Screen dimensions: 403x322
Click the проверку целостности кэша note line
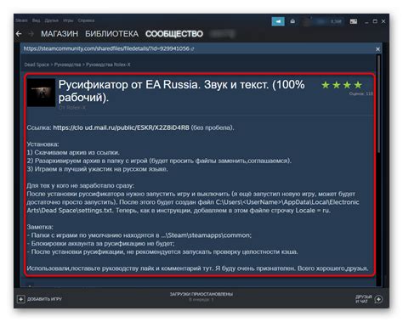pos(162,251)
